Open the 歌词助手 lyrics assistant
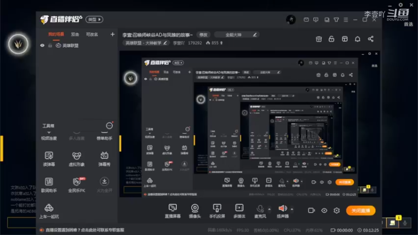The width and height of the screenshot is (418, 235). coord(49,185)
